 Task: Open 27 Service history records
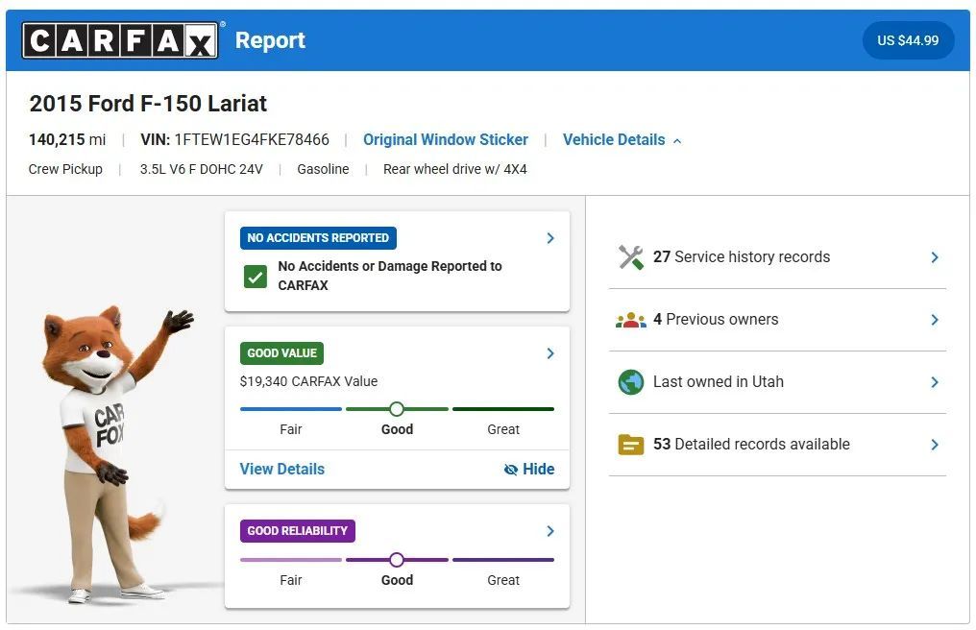741,257
